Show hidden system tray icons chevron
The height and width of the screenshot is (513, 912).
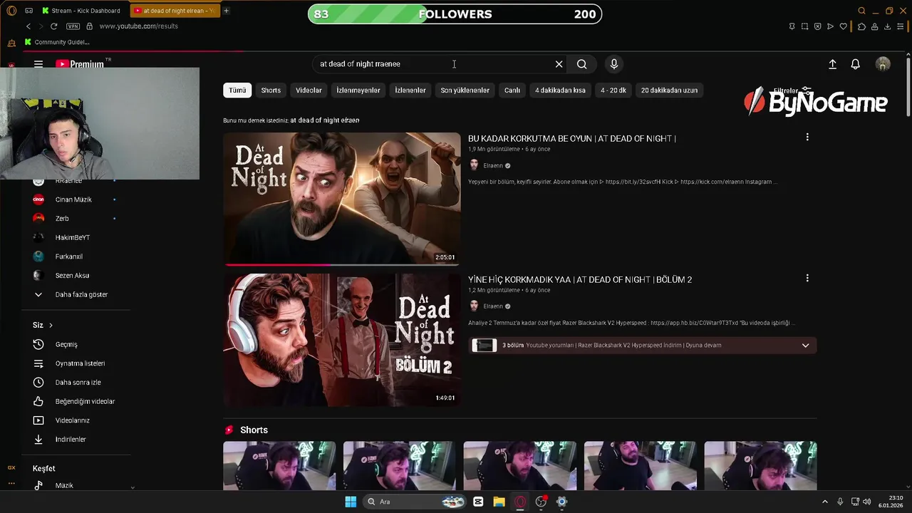[x=825, y=502]
